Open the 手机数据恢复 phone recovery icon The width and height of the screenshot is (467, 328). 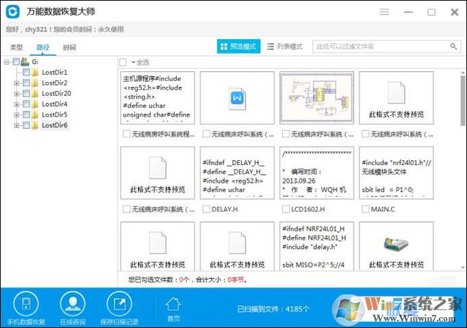[26, 304]
